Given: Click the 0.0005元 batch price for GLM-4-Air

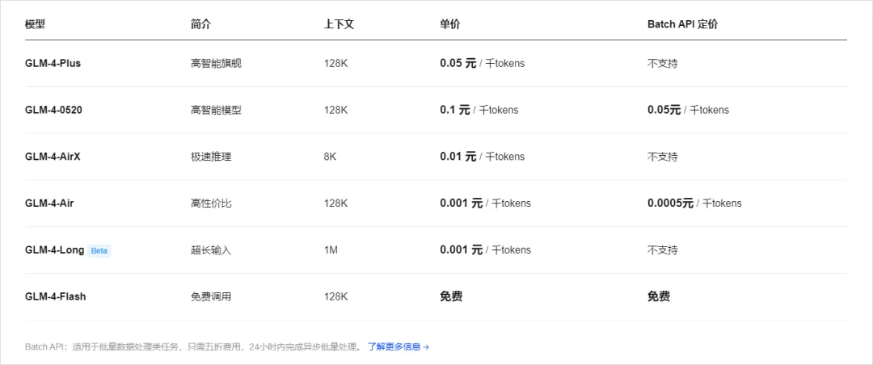Looking at the screenshot, I should pos(670,203).
